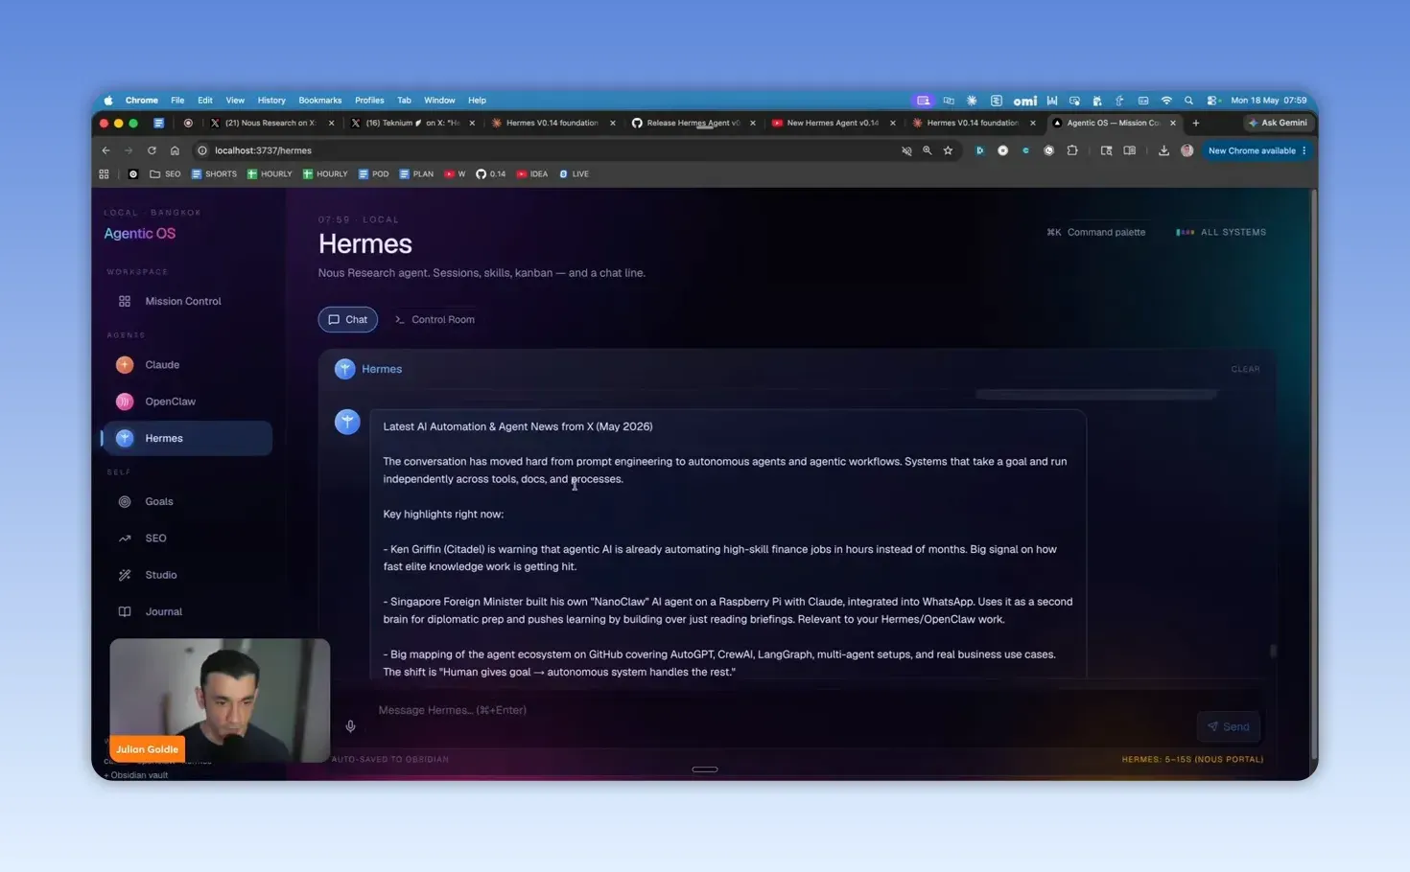Click the Chrome profile avatar
The width and height of the screenshot is (1410, 872).
[x=1187, y=150]
